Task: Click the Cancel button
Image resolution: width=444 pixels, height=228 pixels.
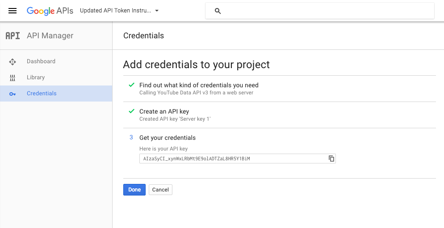Action: [160, 190]
